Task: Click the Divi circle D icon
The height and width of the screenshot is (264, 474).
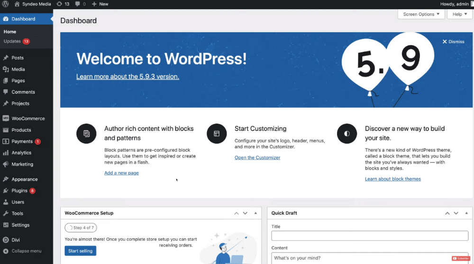Action: (x=6, y=240)
